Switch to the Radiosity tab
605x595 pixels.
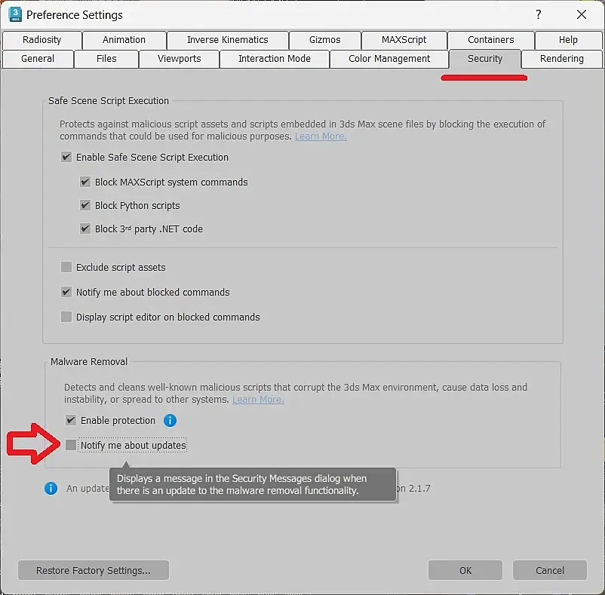[x=41, y=40]
